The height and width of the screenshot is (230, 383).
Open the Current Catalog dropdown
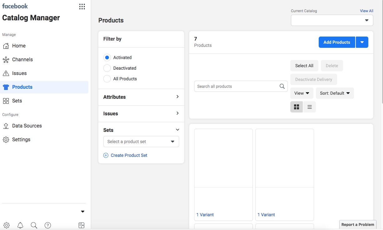332,20
